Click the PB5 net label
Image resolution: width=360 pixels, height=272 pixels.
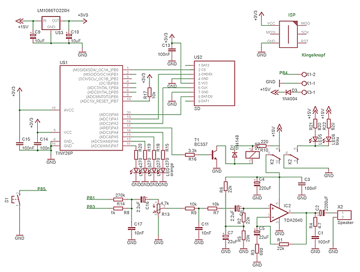coord(41,189)
